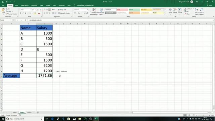Open the text orientation options
The image size is (215, 121).
[53, 10]
